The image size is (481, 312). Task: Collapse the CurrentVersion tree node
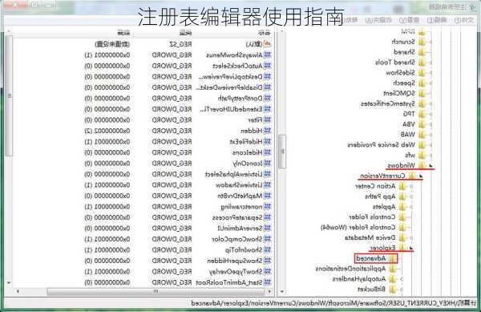coord(421,176)
